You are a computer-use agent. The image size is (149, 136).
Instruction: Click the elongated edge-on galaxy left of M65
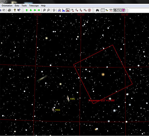42,78
